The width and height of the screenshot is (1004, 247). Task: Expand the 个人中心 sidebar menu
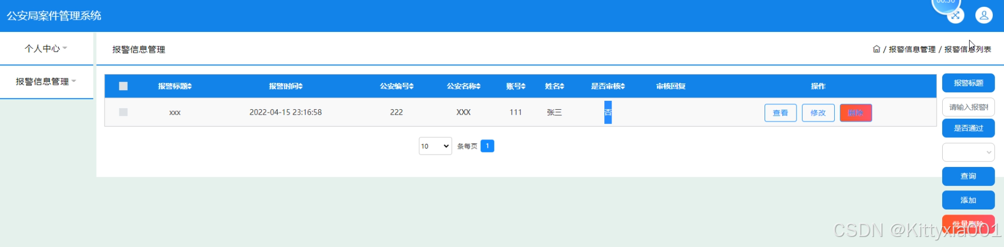(46, 49)
